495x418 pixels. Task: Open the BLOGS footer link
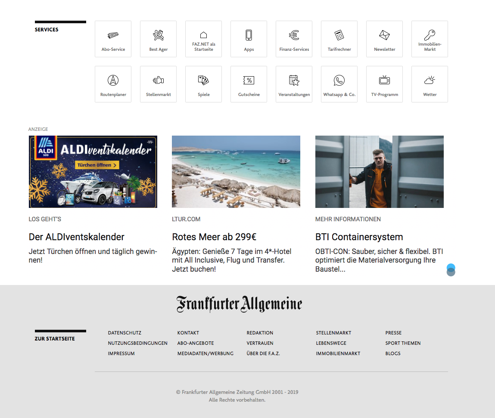[393, 354]
